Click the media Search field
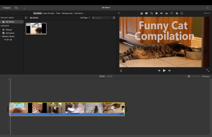The image size is (212, 137). point(102,18)
